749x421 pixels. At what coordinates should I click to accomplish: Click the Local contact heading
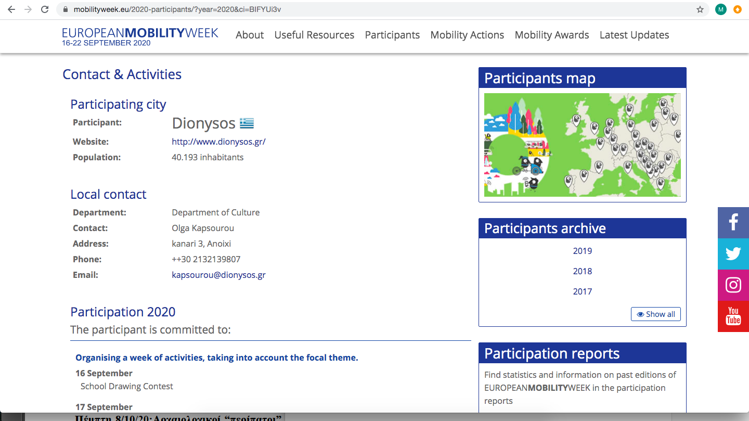point(108,194)
